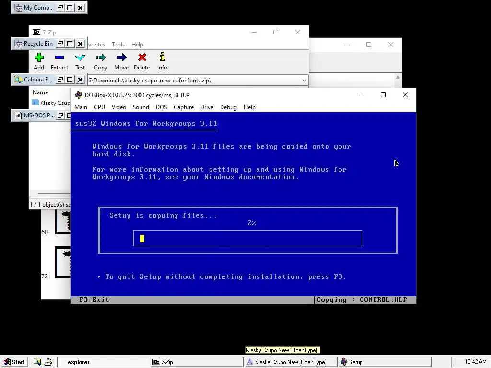Image resolution: width=491 pixels, height=368 pixels.
Task: Open the DOS menu in DOSBox-X
Action: click(x=161, y=107)
